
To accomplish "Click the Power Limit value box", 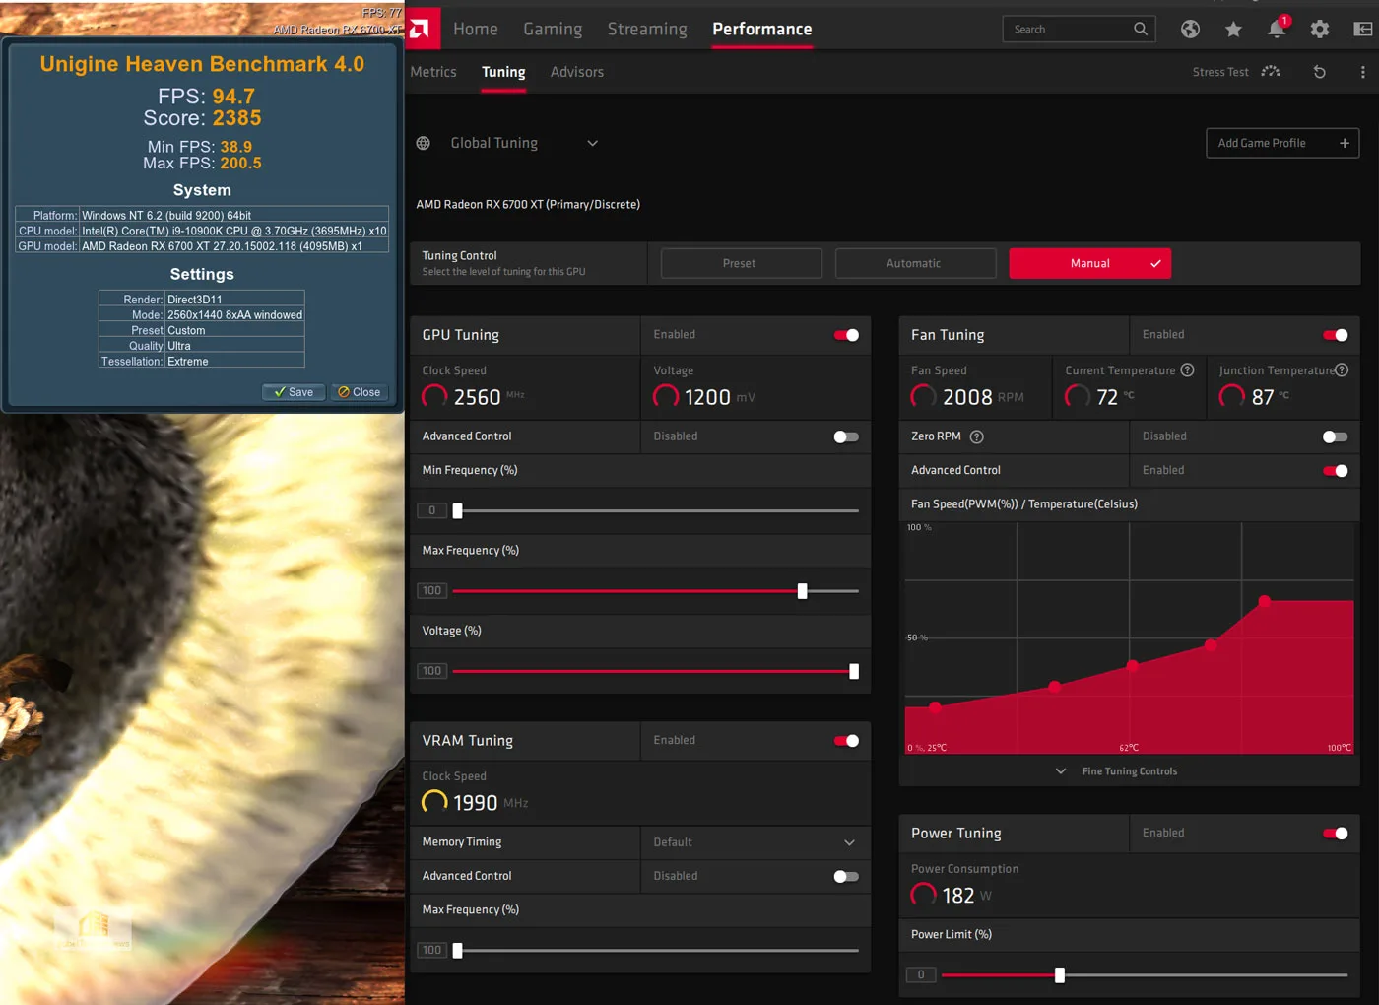I will 921,975.
